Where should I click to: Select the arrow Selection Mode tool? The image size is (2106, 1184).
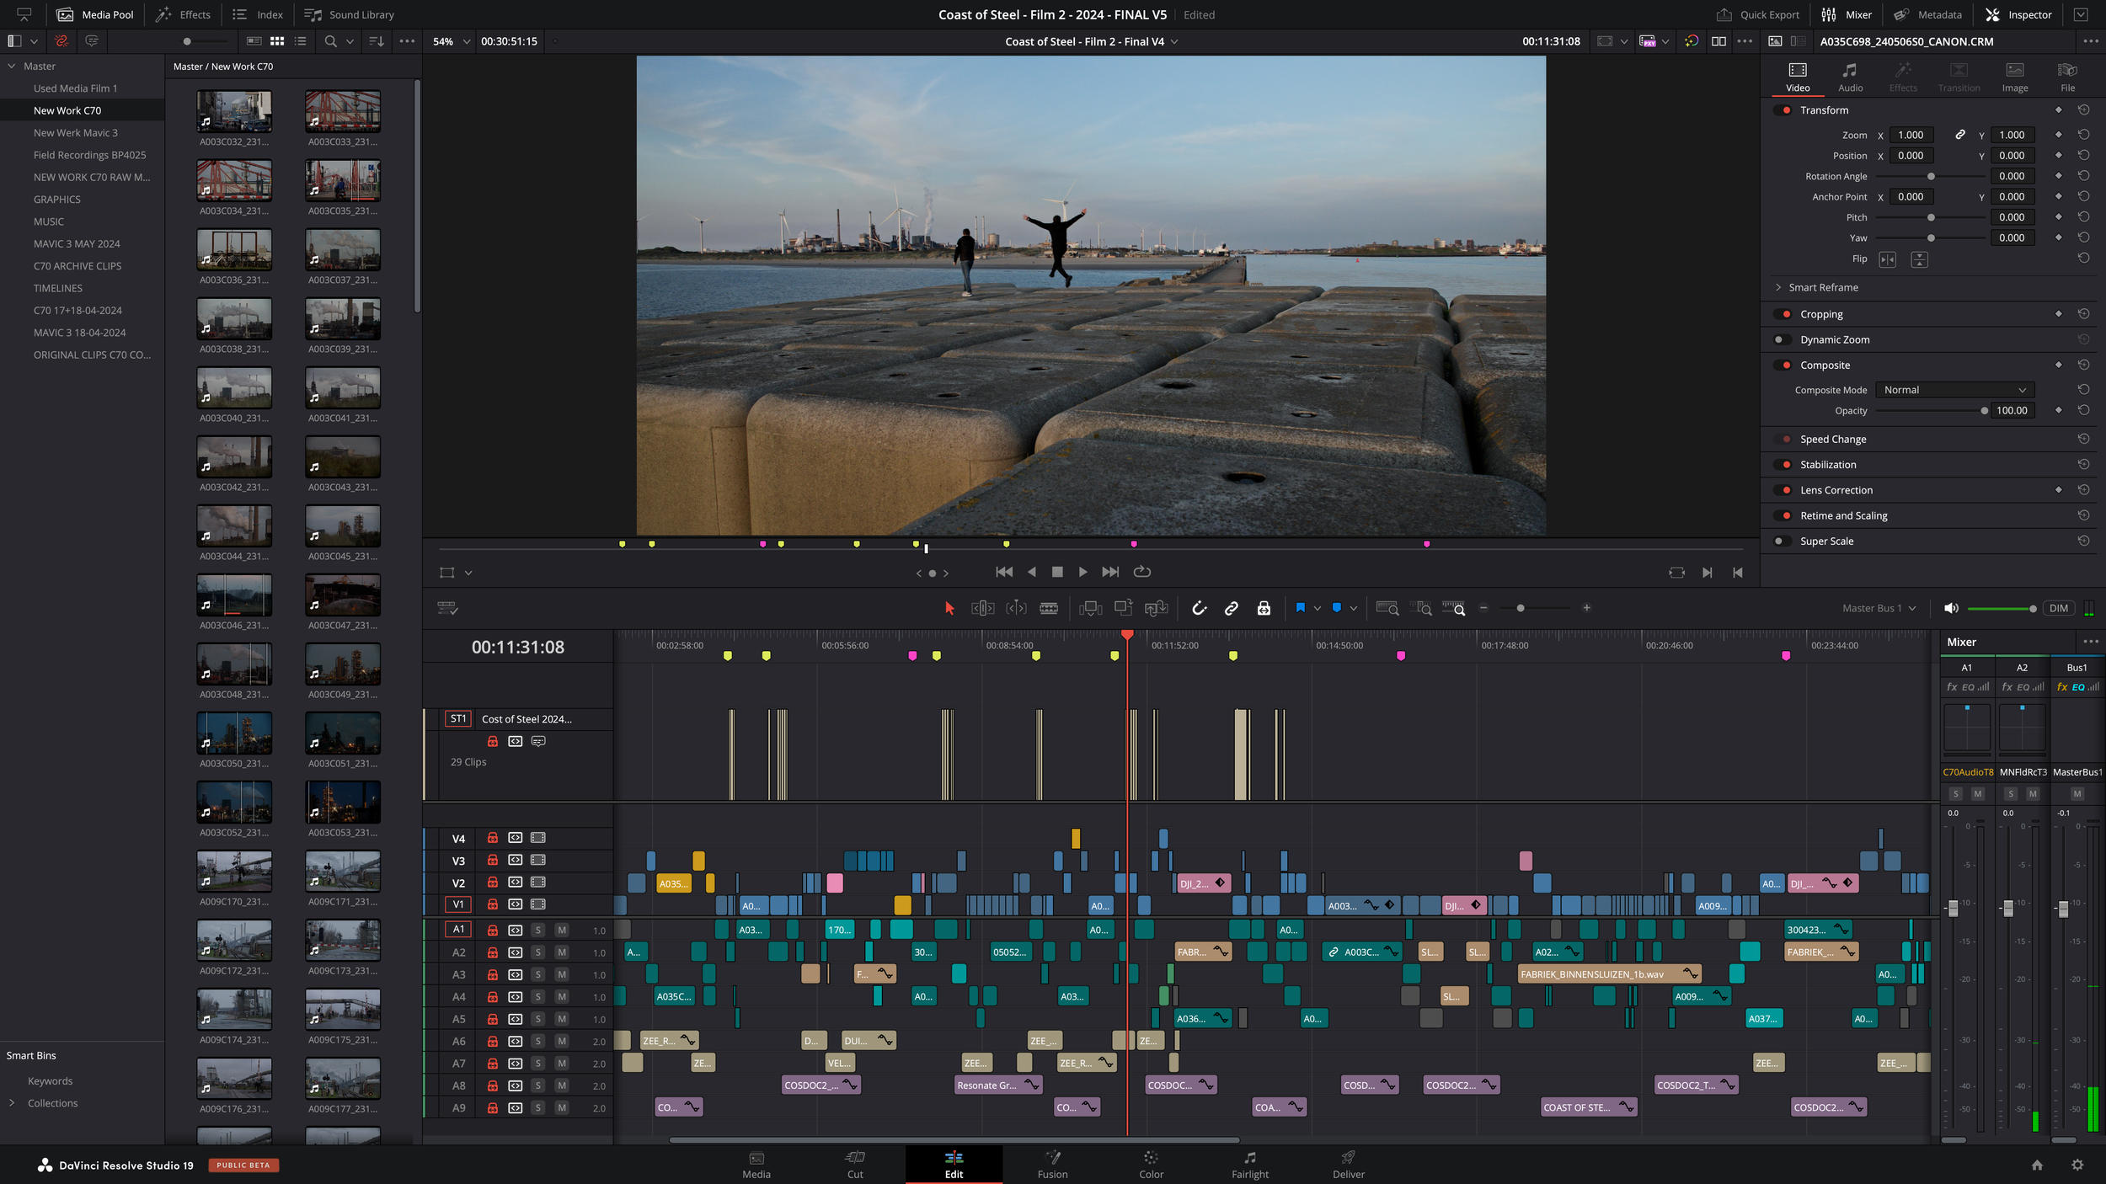pos(949,608)
